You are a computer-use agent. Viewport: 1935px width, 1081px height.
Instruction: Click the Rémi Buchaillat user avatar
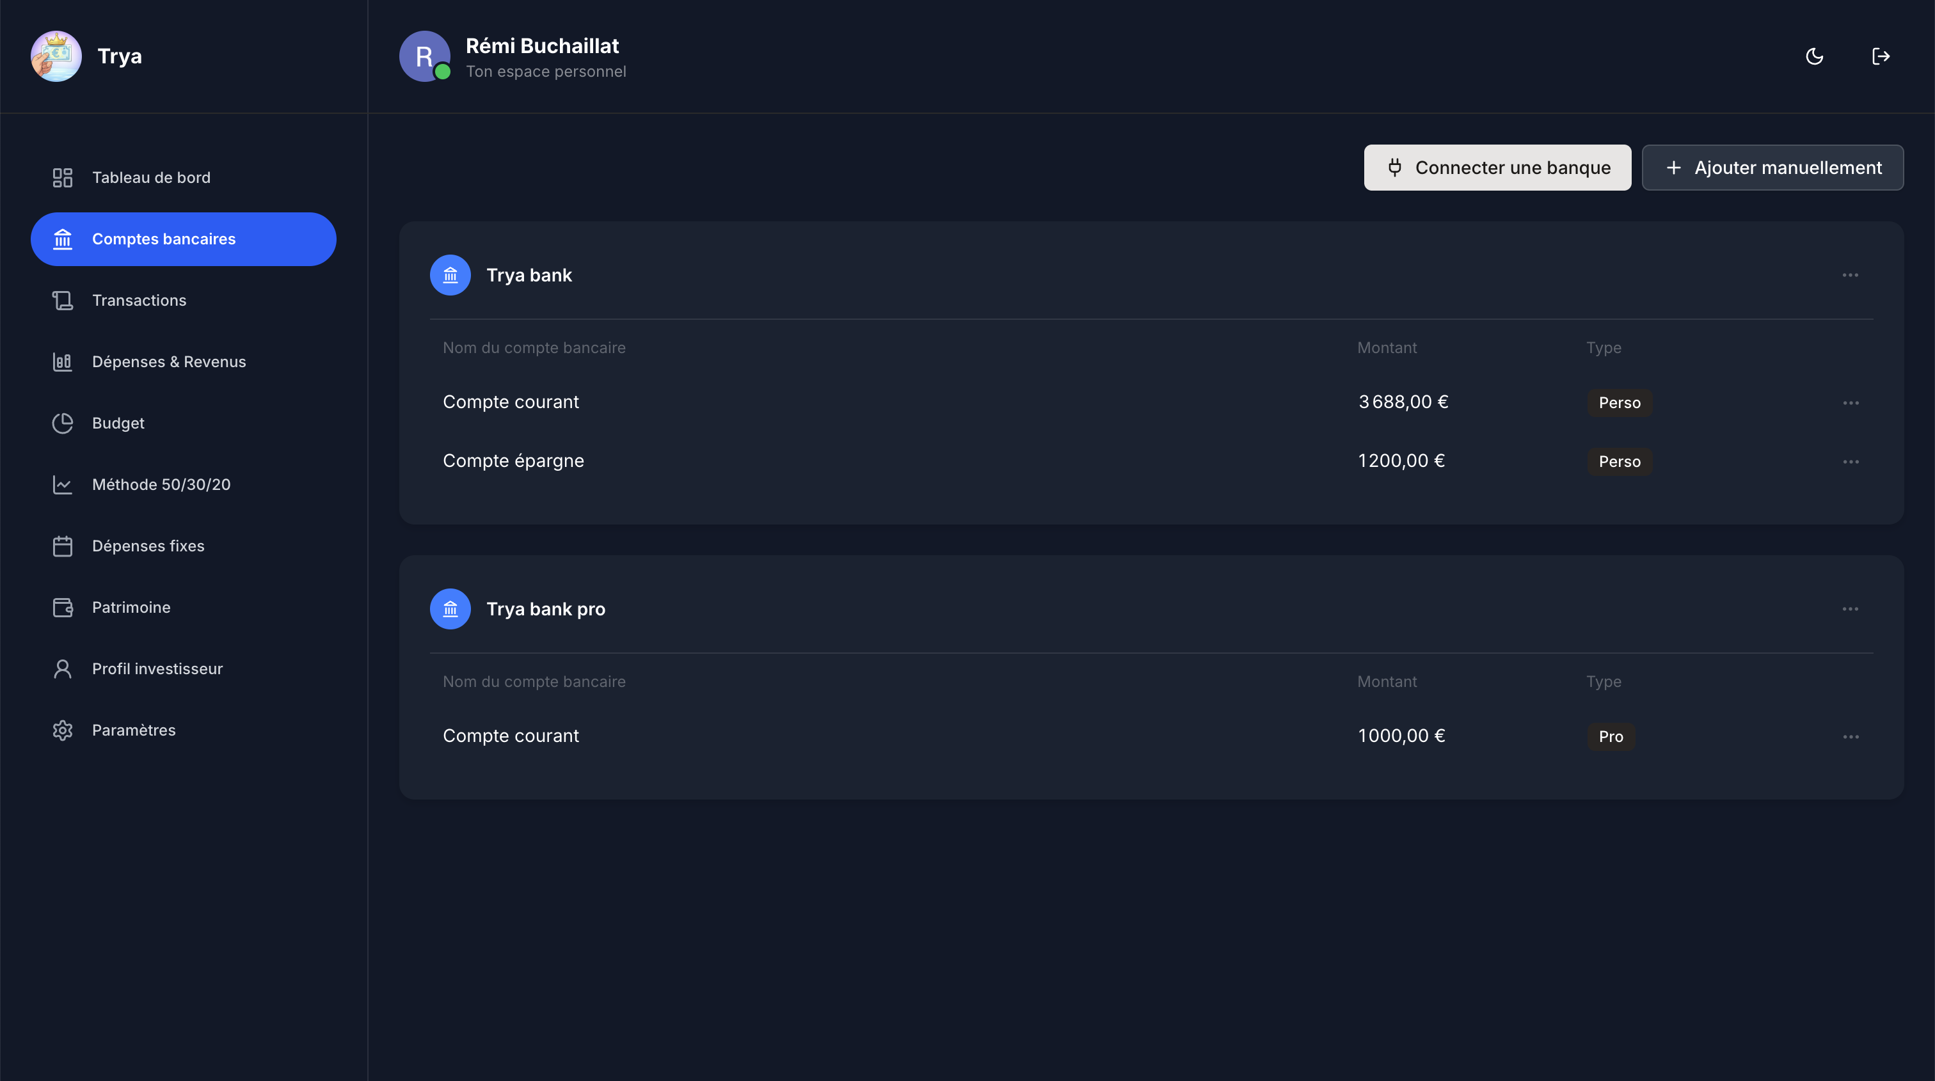[x=424, y=56]
